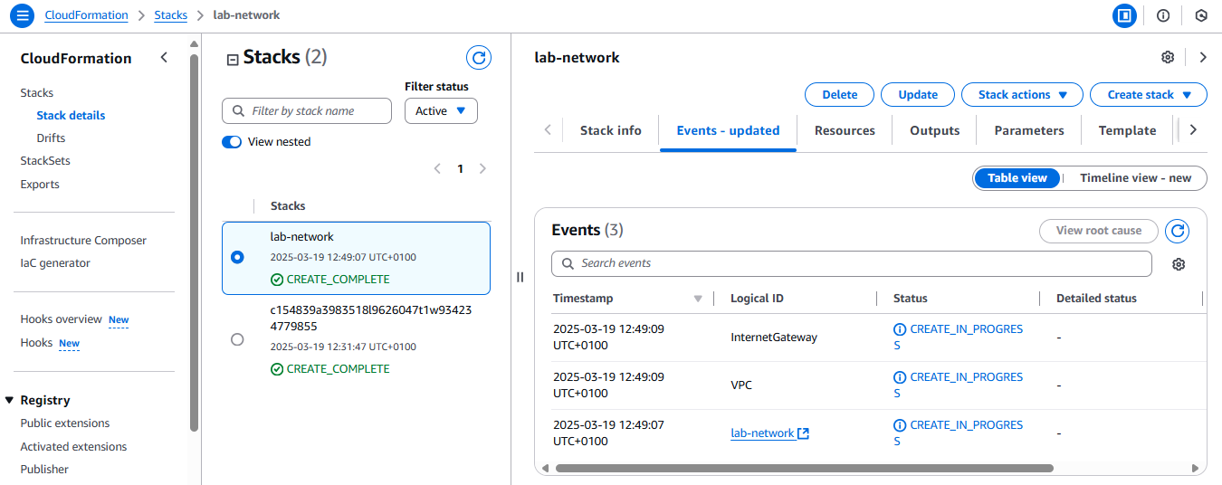
Task: Switch to Table view
Action: [x=1017, y=178]
